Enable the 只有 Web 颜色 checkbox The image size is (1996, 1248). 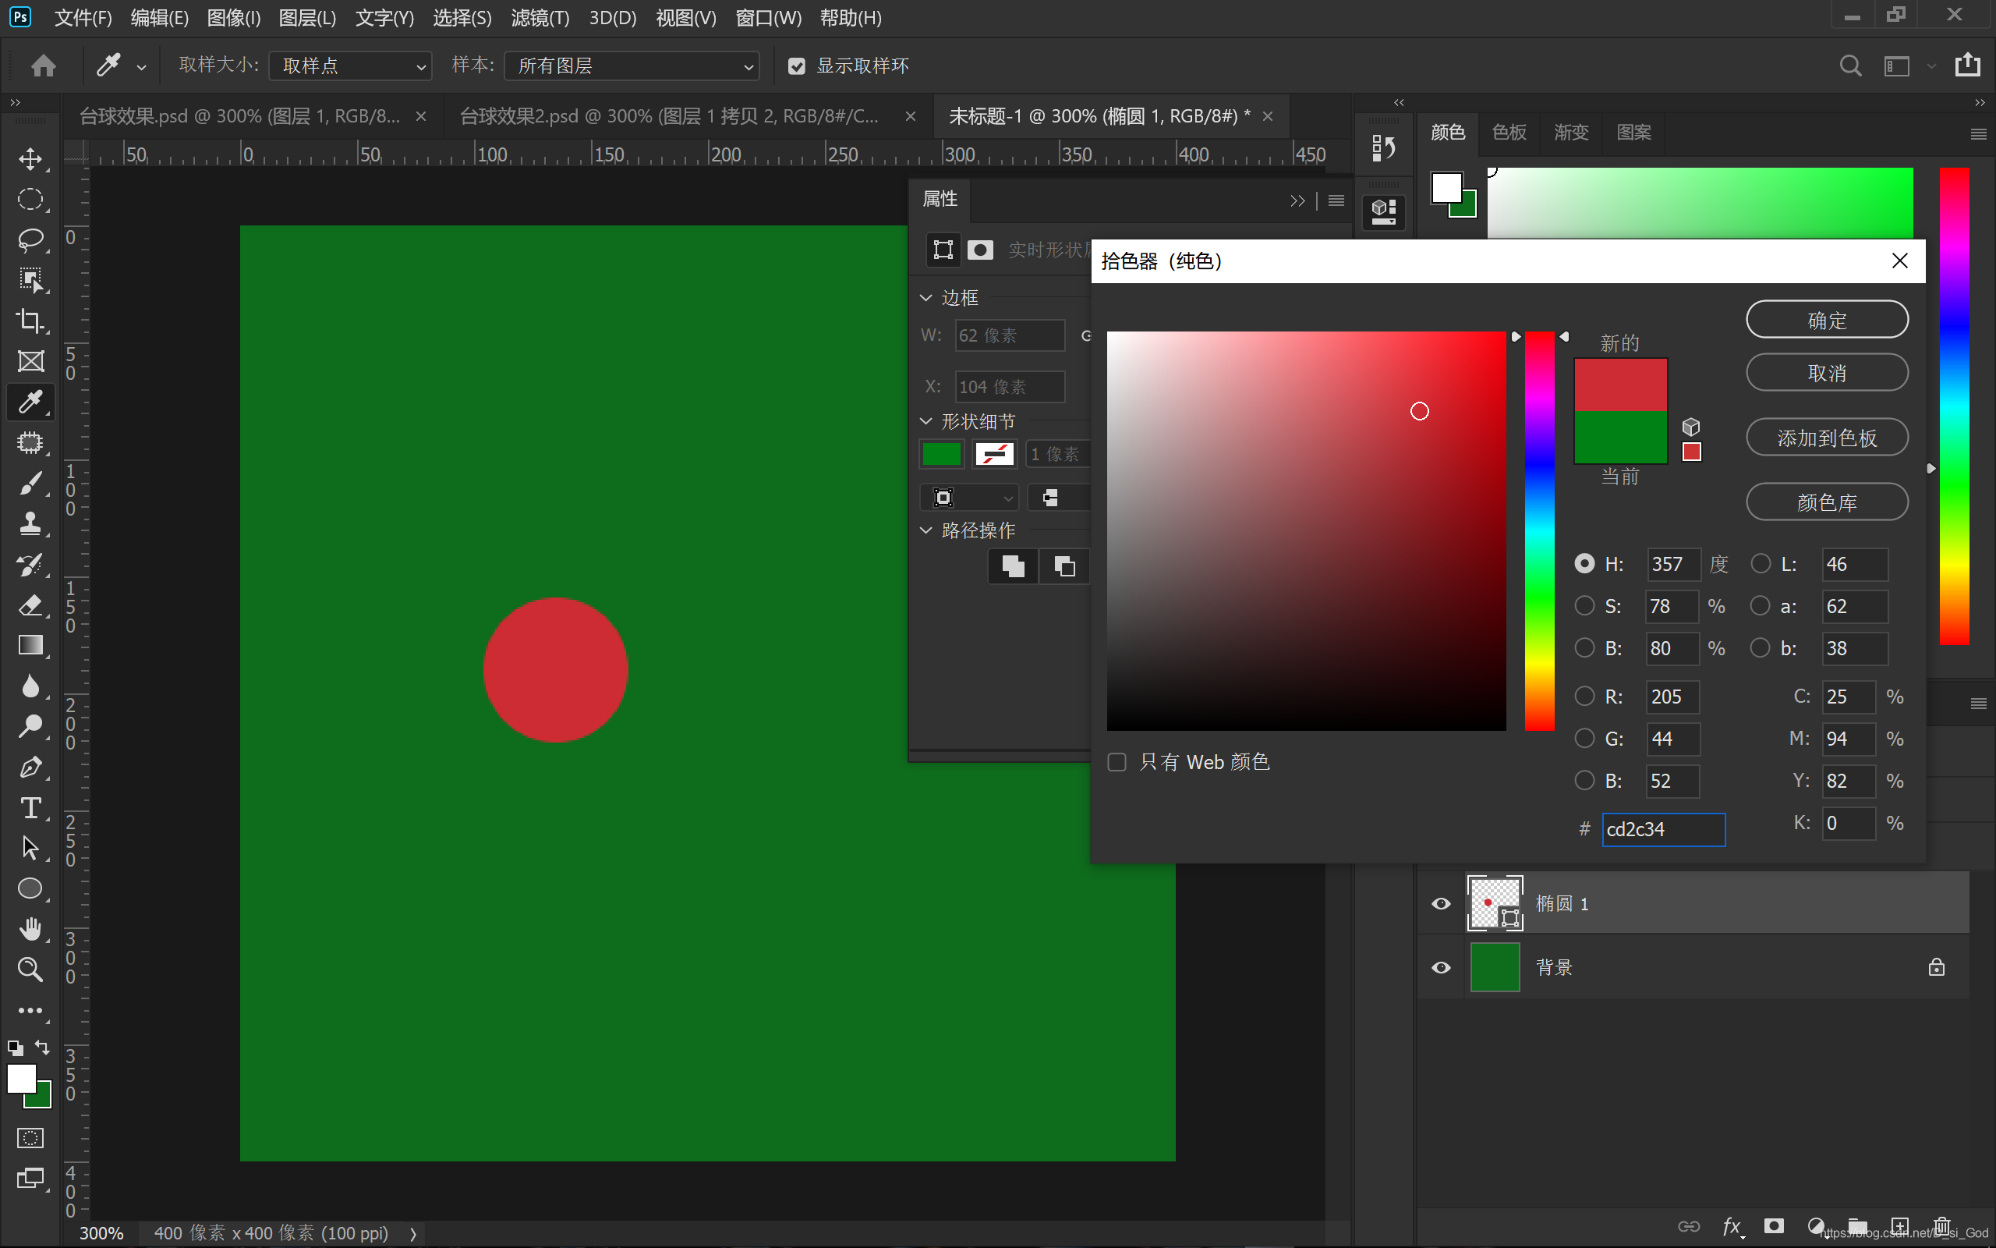(x=1117, y=762)
